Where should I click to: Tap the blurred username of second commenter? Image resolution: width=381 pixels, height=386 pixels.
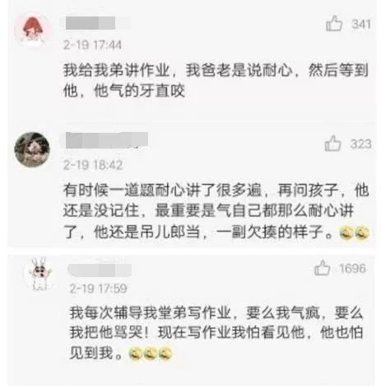[x=107, y=140]
